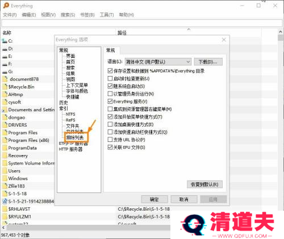Select the Program Files folder icon

point(5,133)
